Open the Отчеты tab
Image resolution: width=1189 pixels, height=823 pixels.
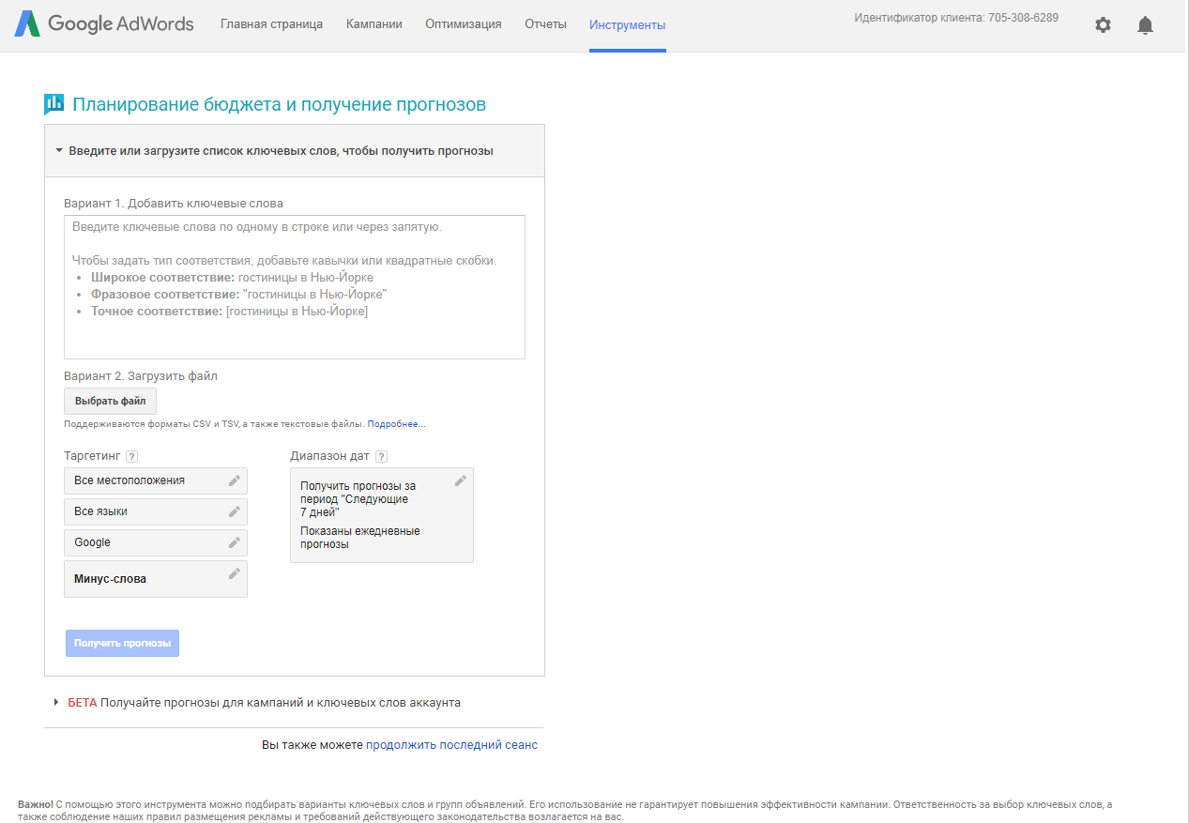[545, 23]
